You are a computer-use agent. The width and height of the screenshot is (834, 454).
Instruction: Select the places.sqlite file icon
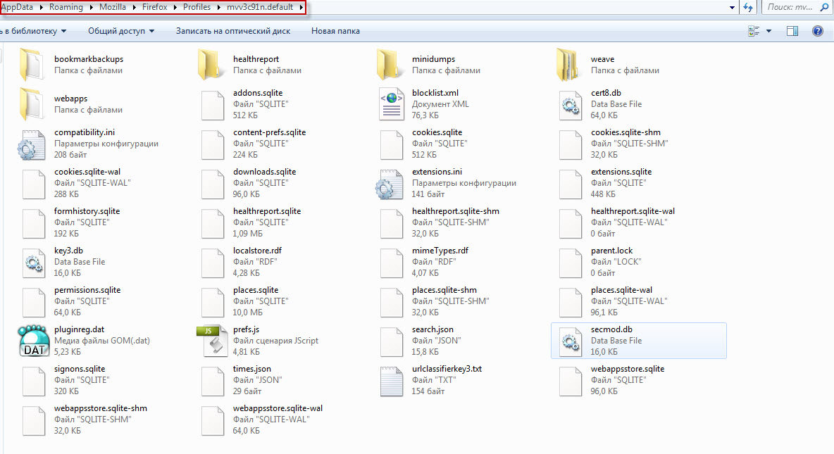point(213,302)
